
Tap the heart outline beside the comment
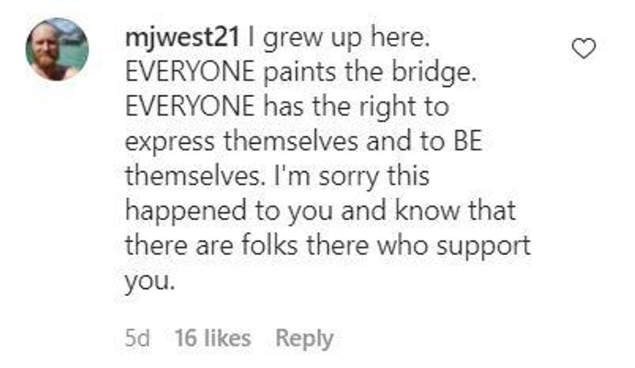click(584, 49)
